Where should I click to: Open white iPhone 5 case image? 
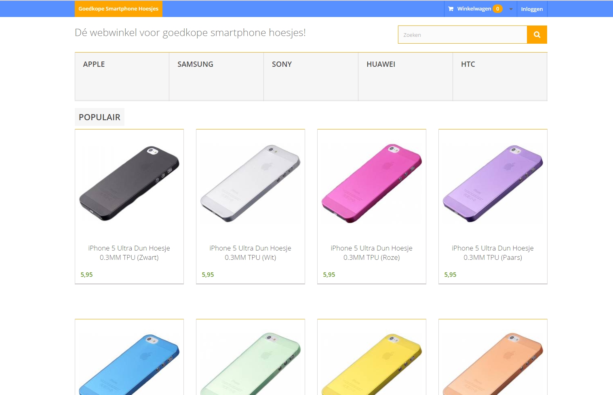point(251,184)
